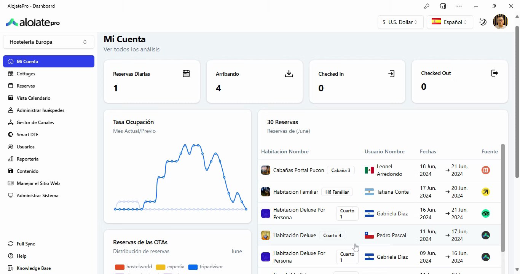Click the Manejar el Sitio Web icon
Image resolution: width=520 pixels, height=274 pixels.
11,183
